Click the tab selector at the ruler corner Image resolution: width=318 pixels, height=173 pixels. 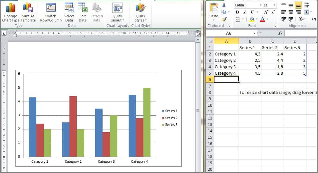[x=4, y=34]
